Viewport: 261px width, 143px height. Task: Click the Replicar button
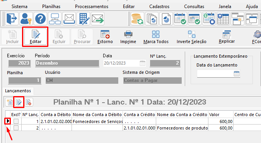tap(227, 37)
